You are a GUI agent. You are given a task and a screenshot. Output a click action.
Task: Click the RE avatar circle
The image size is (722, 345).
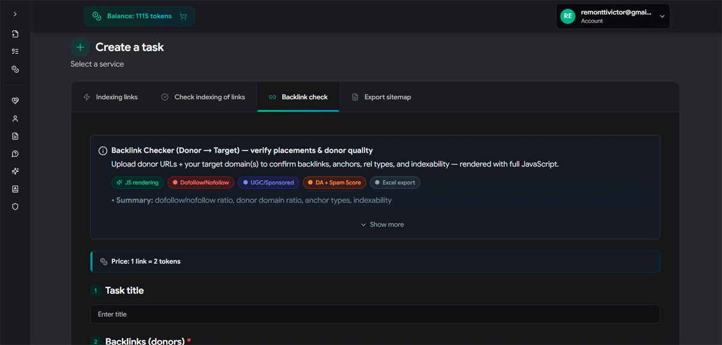click(567, 16)
